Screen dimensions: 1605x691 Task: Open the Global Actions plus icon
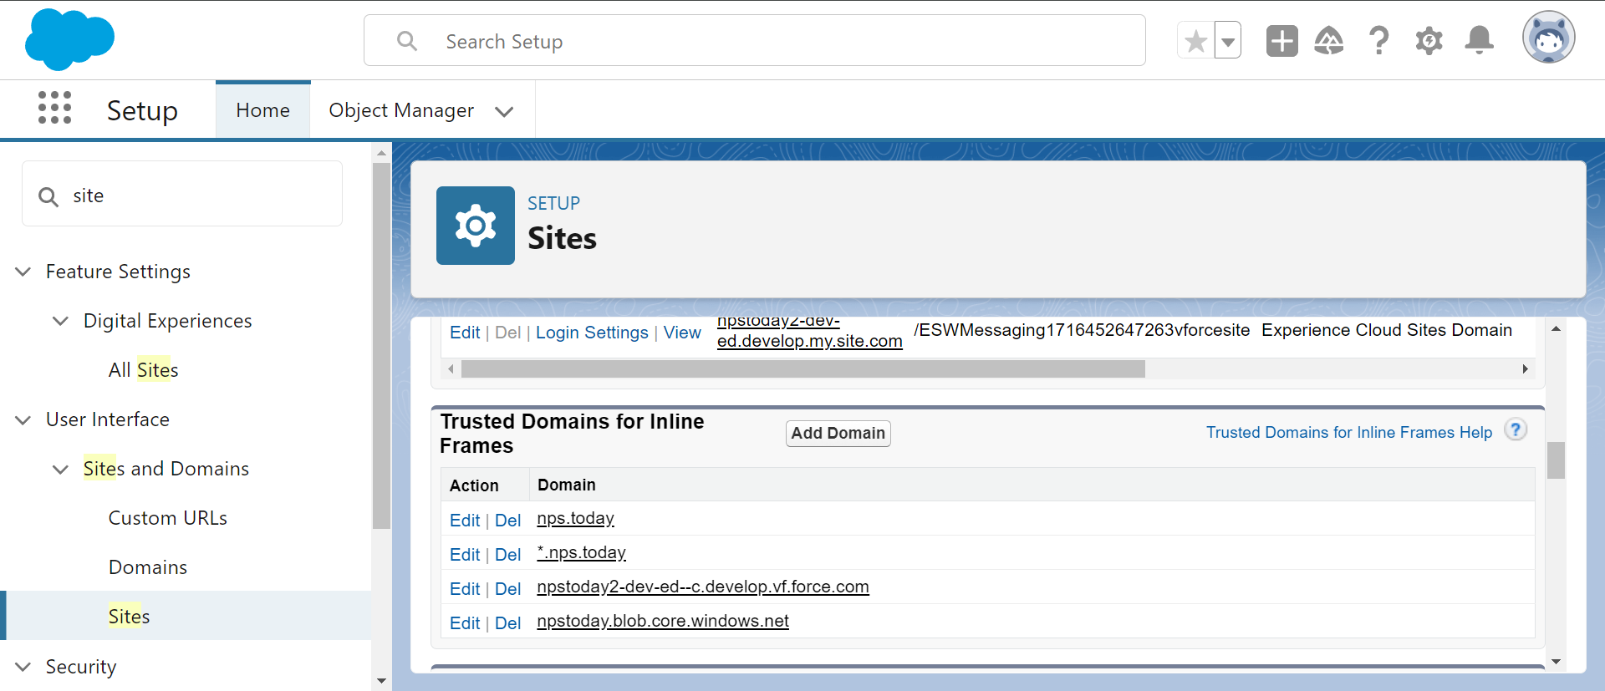click(1281, 40)
